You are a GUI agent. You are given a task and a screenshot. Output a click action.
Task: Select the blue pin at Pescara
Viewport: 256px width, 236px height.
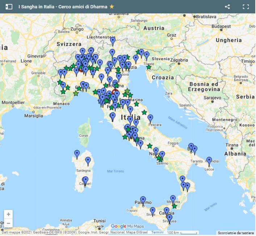pos(150,119)
